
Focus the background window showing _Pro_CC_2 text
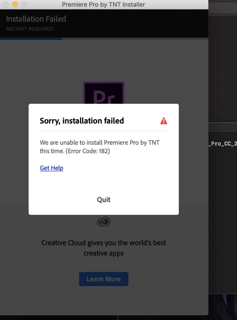click(x=223, y=144)
